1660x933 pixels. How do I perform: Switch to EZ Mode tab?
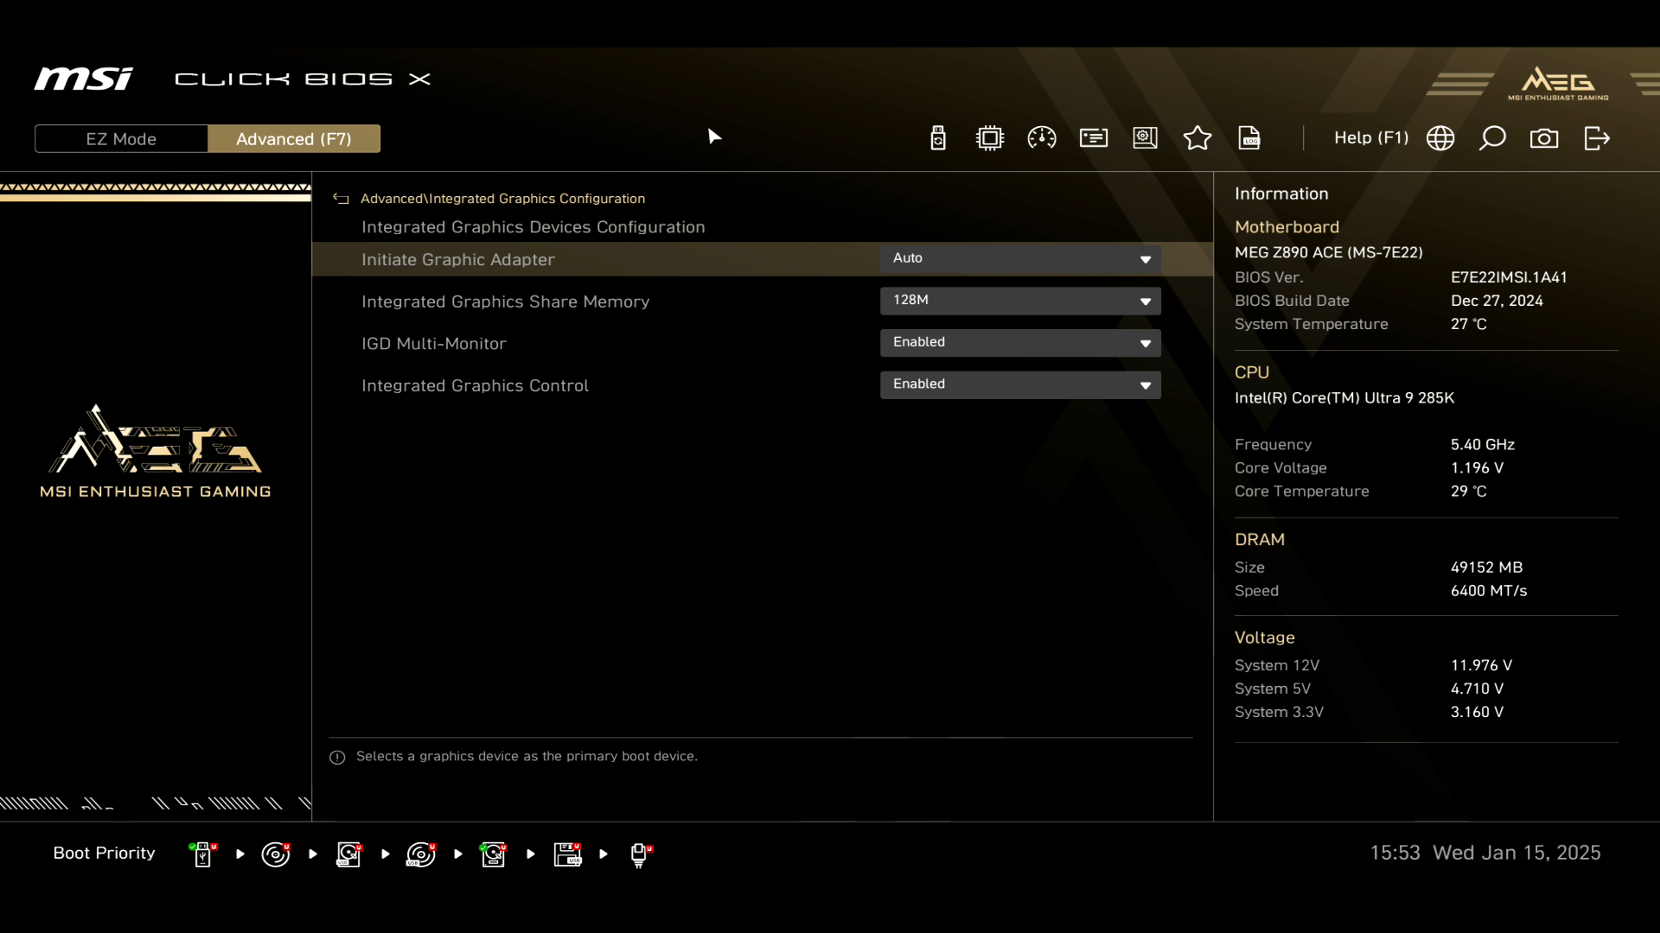point(121,139)
